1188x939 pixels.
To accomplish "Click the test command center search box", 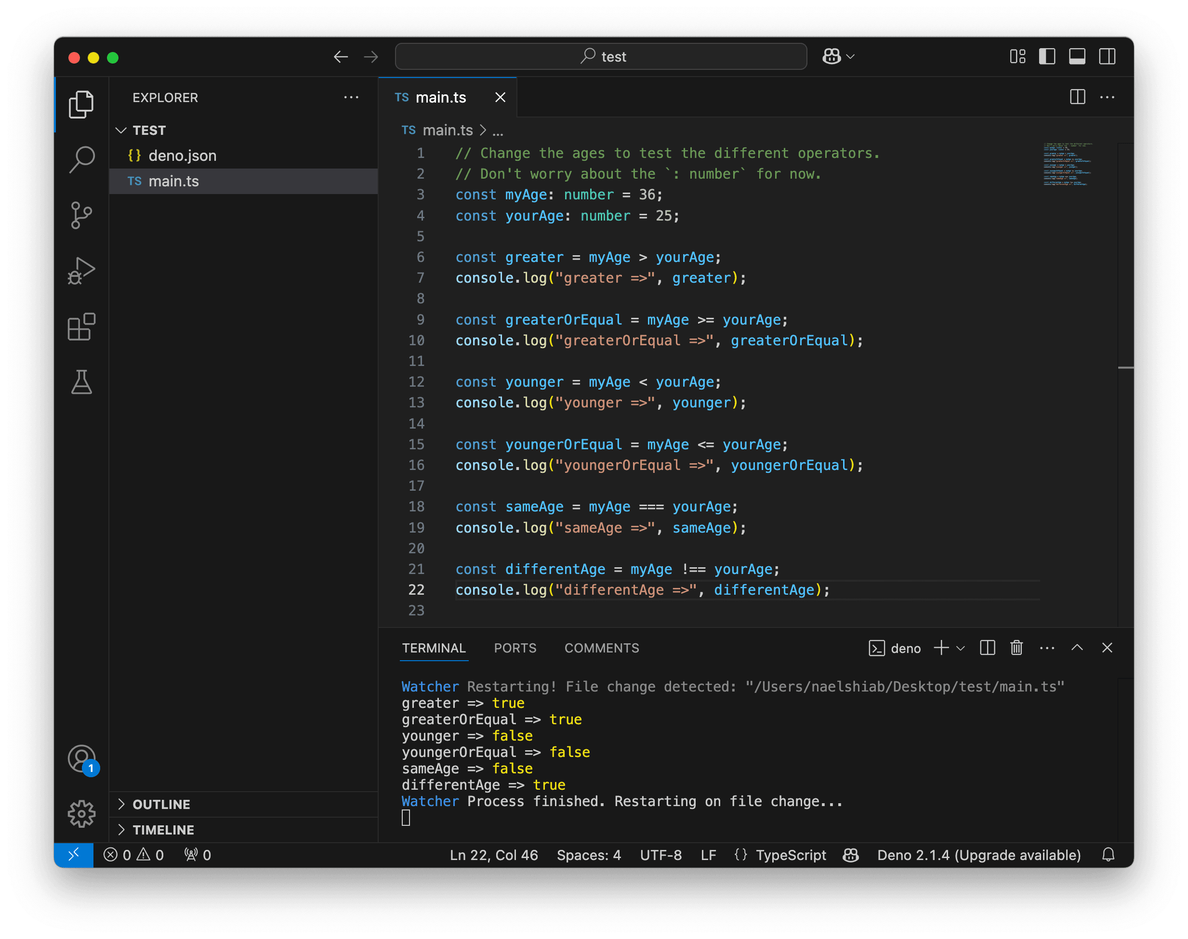I will click(601, 57).
